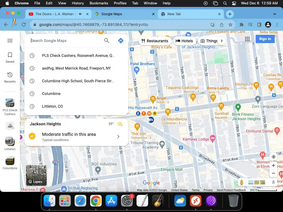
Task: Filter map by Things to do
Action: (x=209, y=41)
